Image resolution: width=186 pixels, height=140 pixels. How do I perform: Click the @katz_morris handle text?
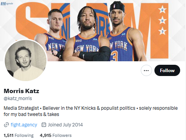tap(18, 99)
